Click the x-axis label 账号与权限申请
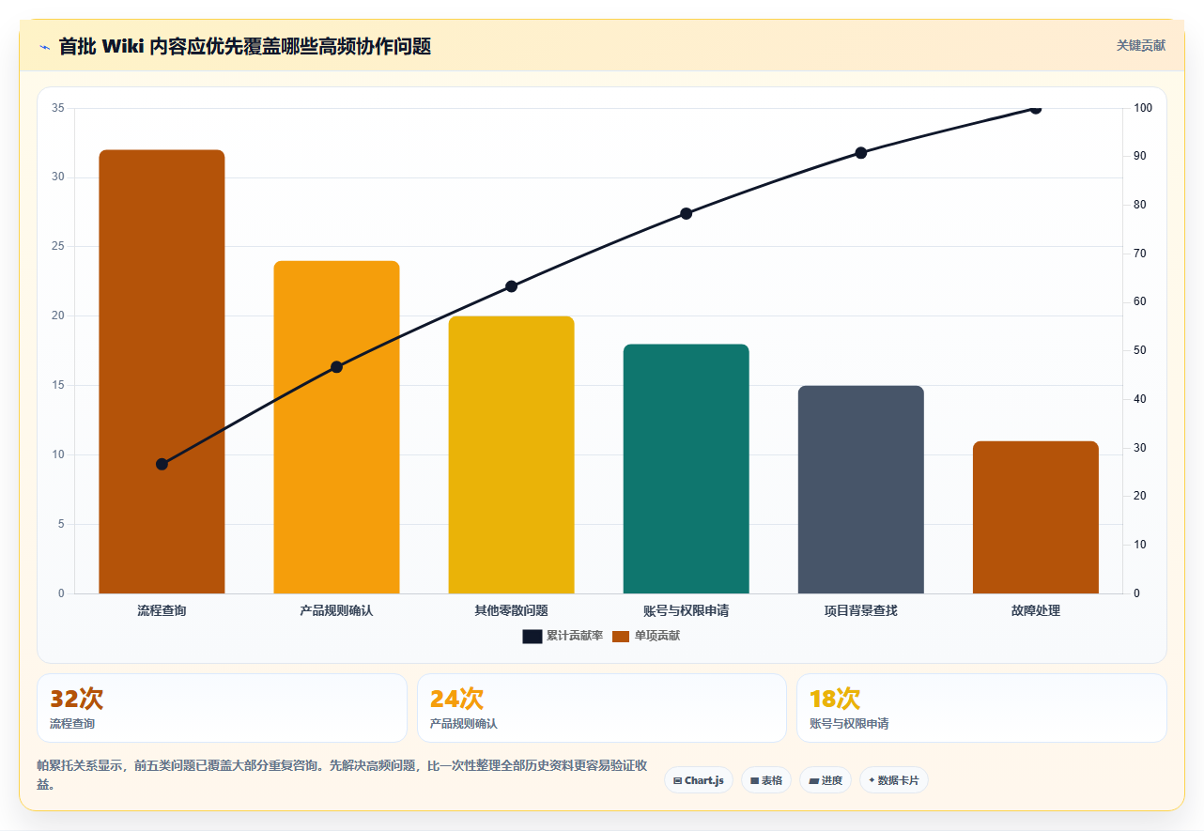Image resolution: width=1204 pixels, height=831 pixels. click(x=686, y=610)
